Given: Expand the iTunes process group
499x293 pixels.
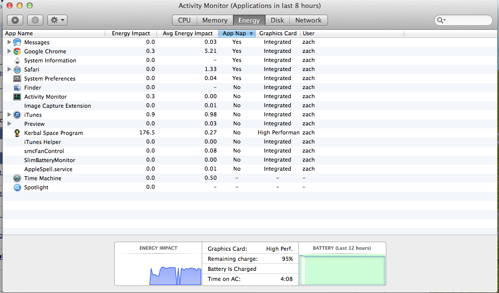Looking at the screenshot, I should [x=9, y=114].
